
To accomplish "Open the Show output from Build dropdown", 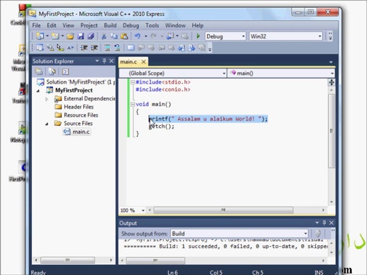I will [x=305, y=234].
